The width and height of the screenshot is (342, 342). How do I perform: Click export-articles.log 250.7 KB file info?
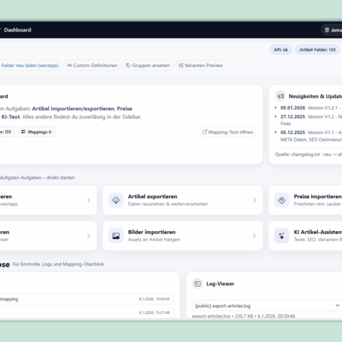coord(244,316)
